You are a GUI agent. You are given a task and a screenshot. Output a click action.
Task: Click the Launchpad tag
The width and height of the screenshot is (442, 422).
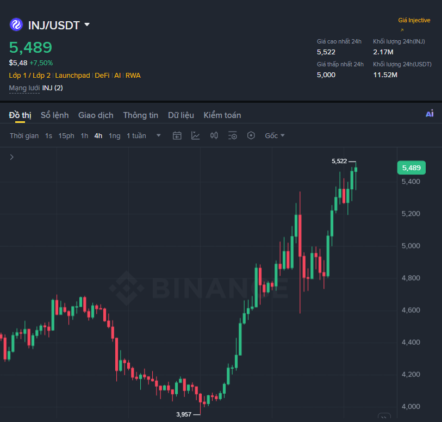coord(72,76)
